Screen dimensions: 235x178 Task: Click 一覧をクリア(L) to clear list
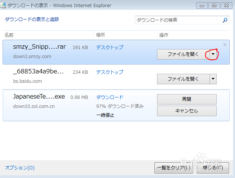pos(174,168)
